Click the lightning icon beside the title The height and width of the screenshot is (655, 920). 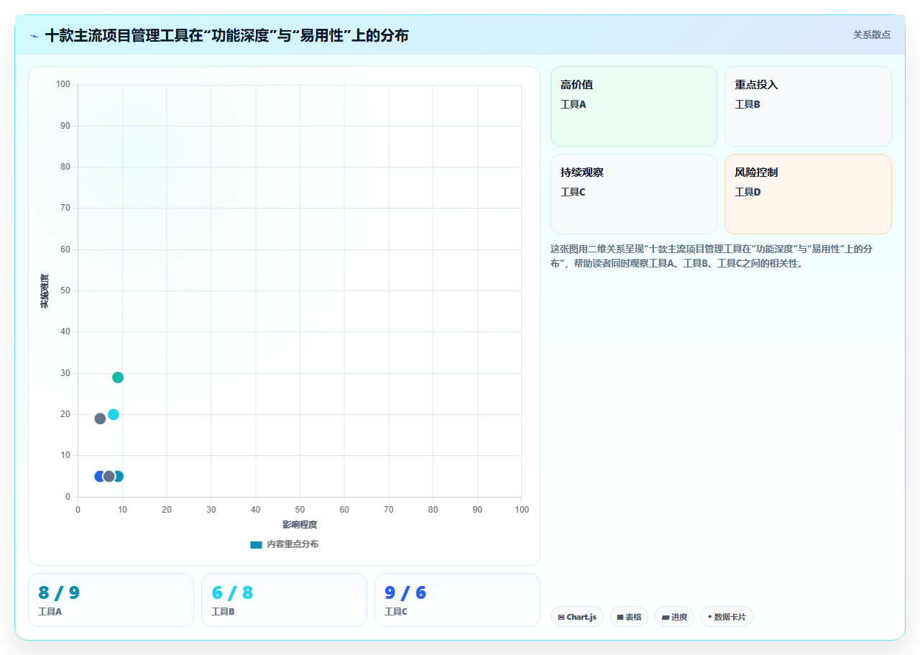pyautogui.click(x=34, y=36)
